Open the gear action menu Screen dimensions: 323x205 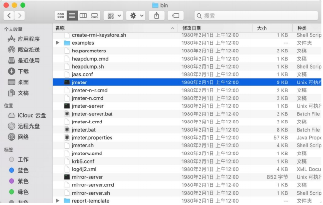point(136,16)
